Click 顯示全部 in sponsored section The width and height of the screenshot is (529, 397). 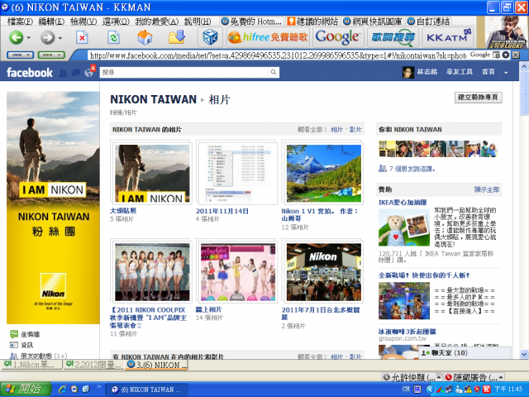pyautogui.click(x=487, y=189)
